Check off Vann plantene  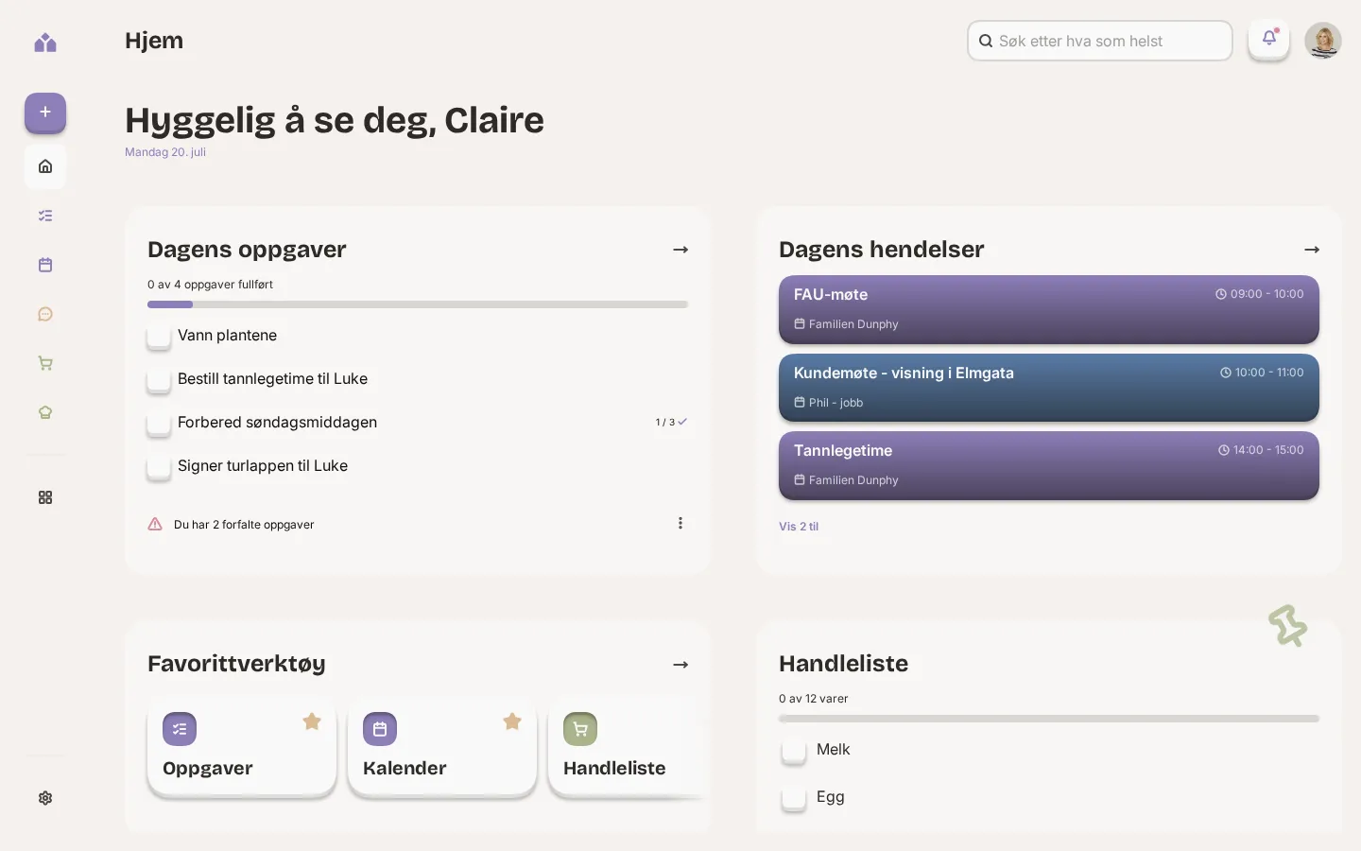(x=159, y=336)
